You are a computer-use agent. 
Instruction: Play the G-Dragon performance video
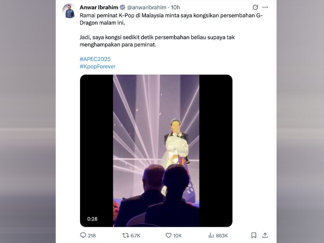point(156,151)
